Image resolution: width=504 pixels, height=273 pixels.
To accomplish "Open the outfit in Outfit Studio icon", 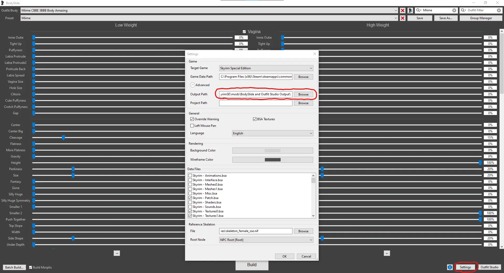I will (x=410, y=10).
